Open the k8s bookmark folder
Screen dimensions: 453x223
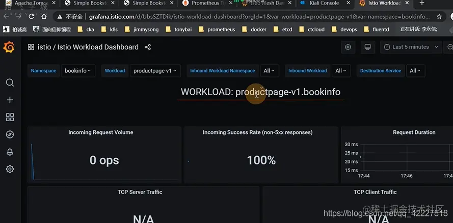(110, 30)
